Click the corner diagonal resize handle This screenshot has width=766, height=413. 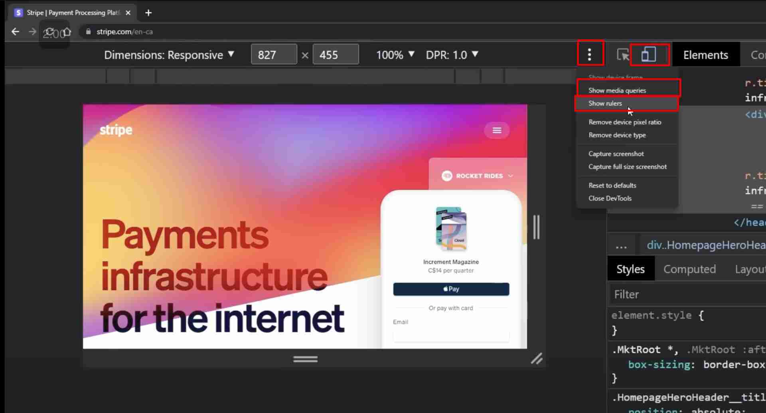click(537, 359)
